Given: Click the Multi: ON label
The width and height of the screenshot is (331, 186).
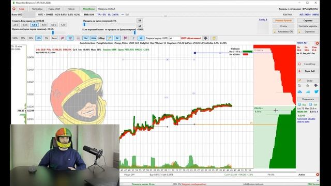Looking at the screenshot, I should coord(303,112).
